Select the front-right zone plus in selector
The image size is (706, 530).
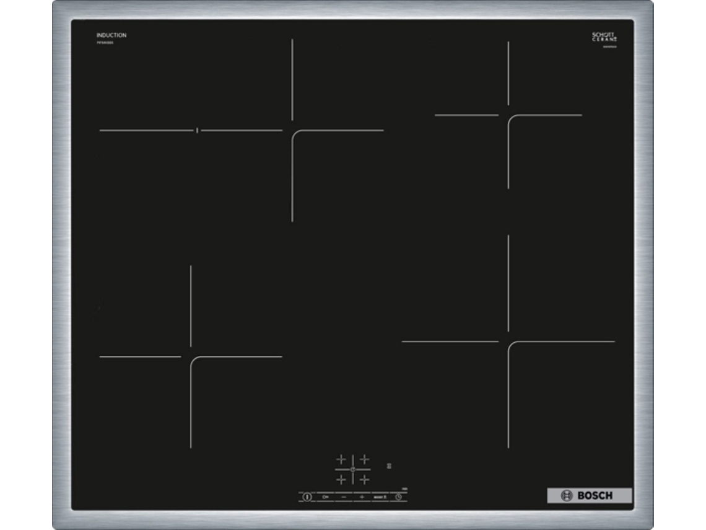coord(364,480)
